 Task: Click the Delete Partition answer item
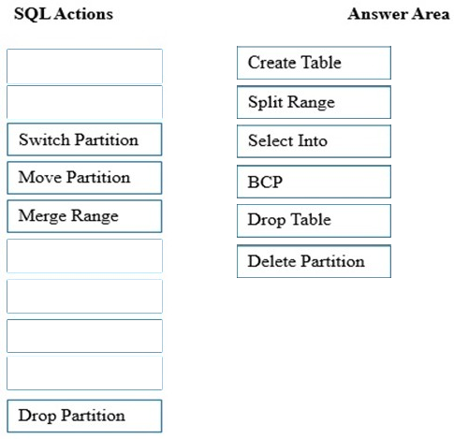coord(314,261)
